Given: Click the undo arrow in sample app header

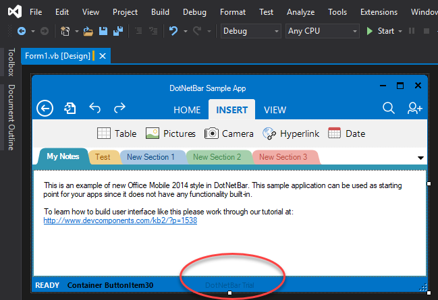Looking at the screenshot, I should point(95,108).
